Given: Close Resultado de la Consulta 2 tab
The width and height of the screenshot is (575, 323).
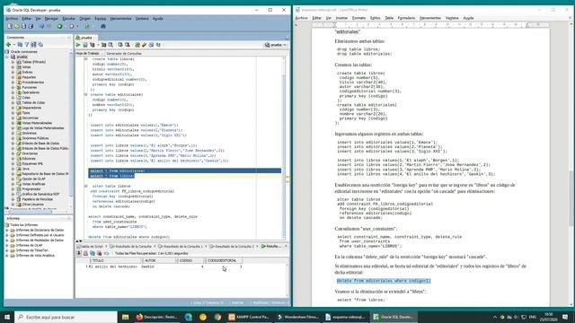Looking at the screenshot, I should tap(257, 246).
